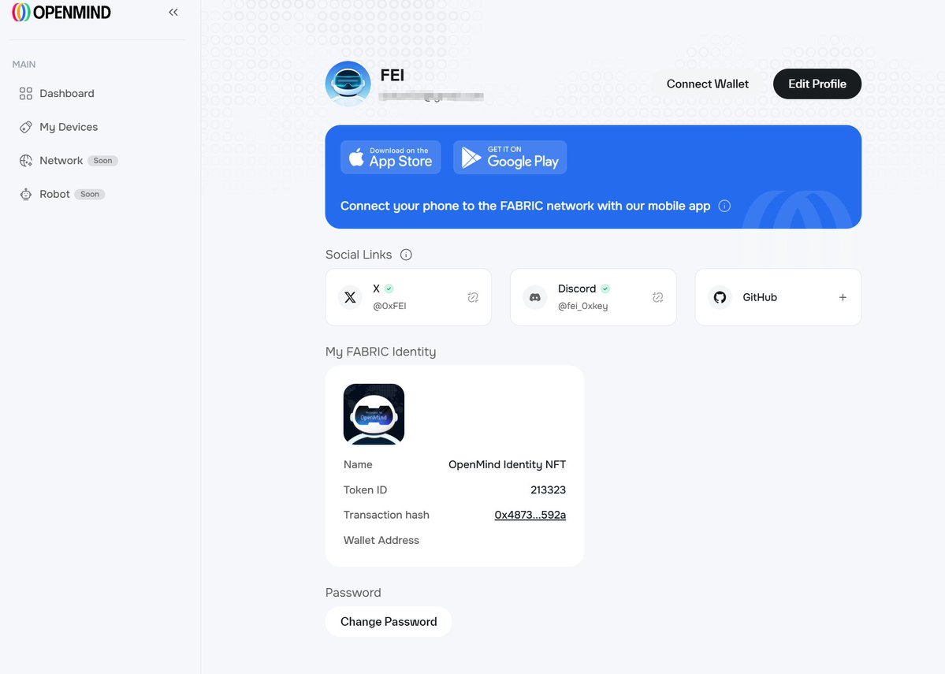The image size is (945, 674).
Task: Click the Token ID label
Action: (x=365, y=490)
